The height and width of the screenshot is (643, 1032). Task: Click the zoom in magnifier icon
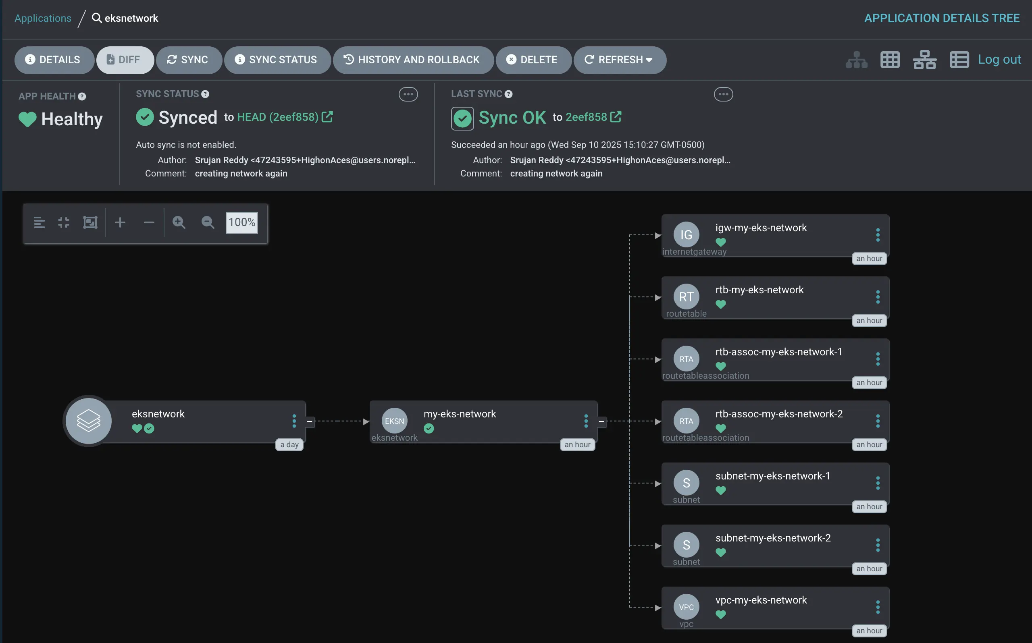[179, 222]
